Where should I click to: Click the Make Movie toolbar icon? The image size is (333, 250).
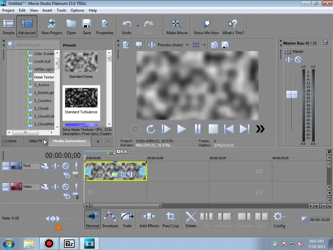pyautogui.click(x=177, y=27)
